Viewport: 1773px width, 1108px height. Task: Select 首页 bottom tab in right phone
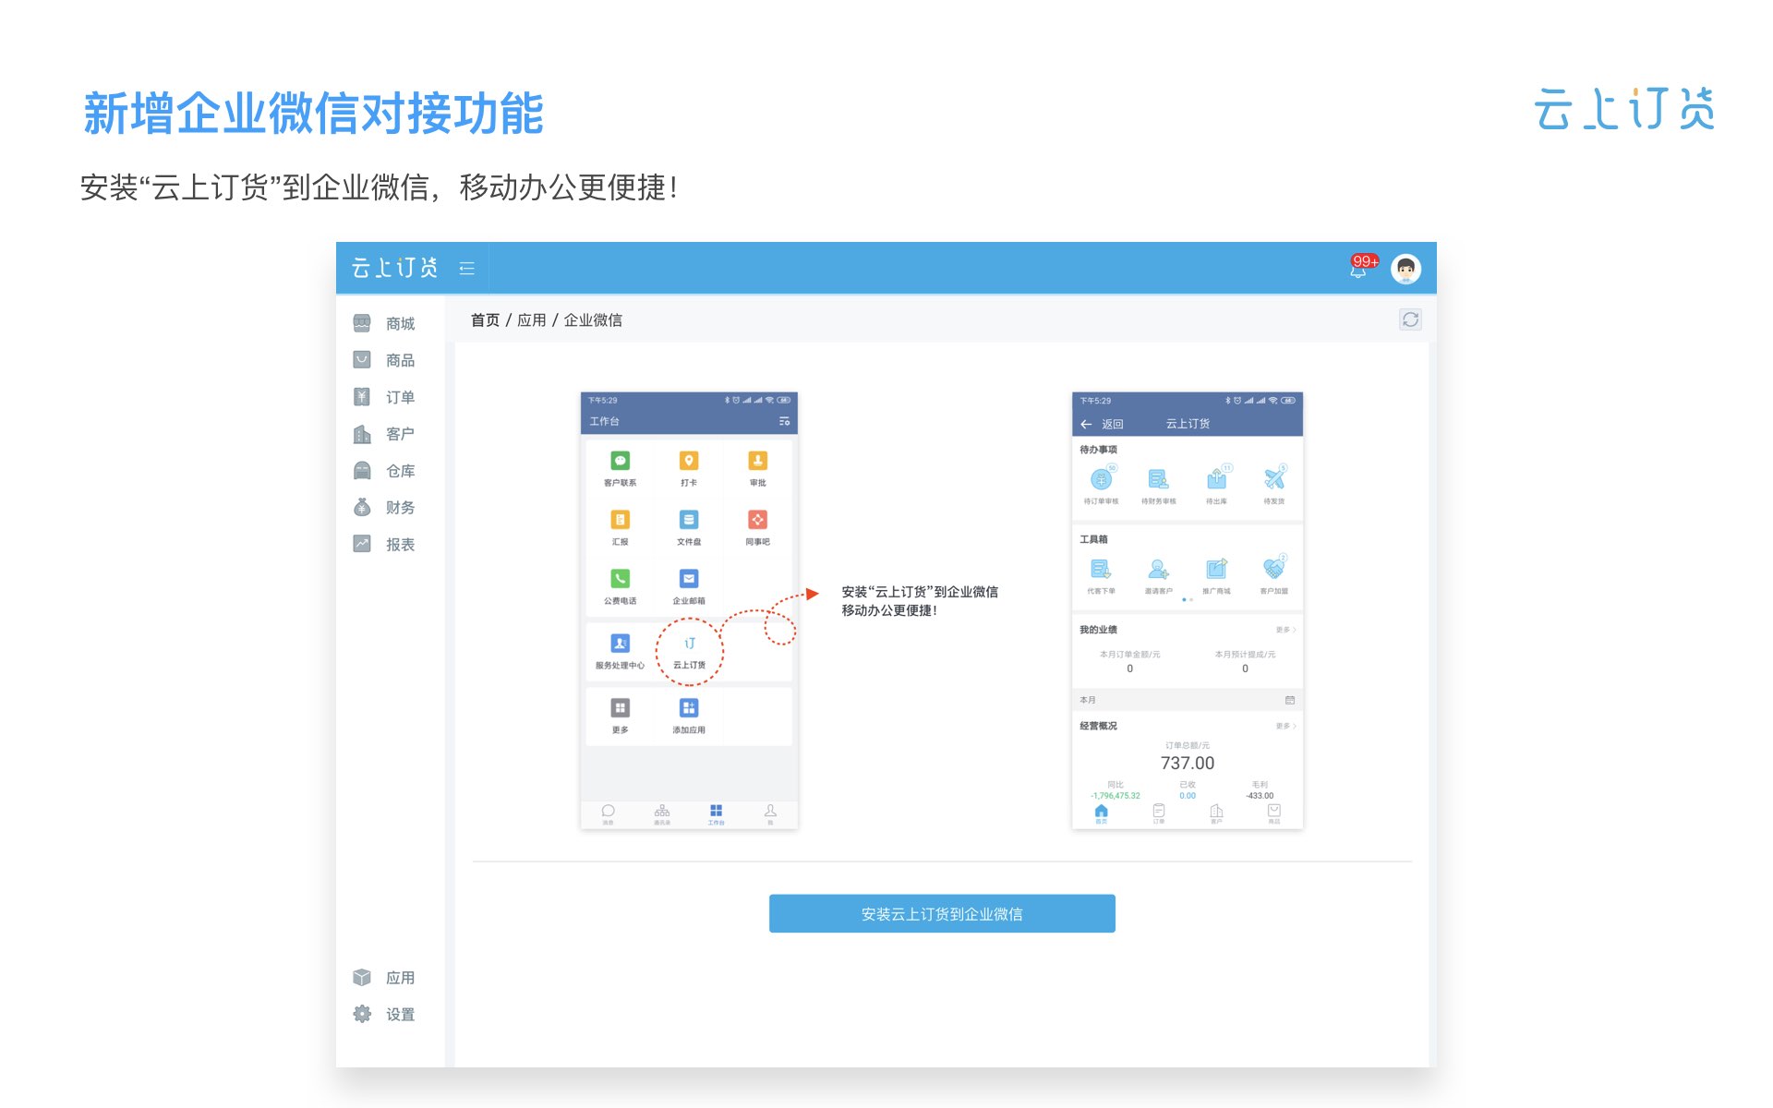click(x=1101, y=813)
